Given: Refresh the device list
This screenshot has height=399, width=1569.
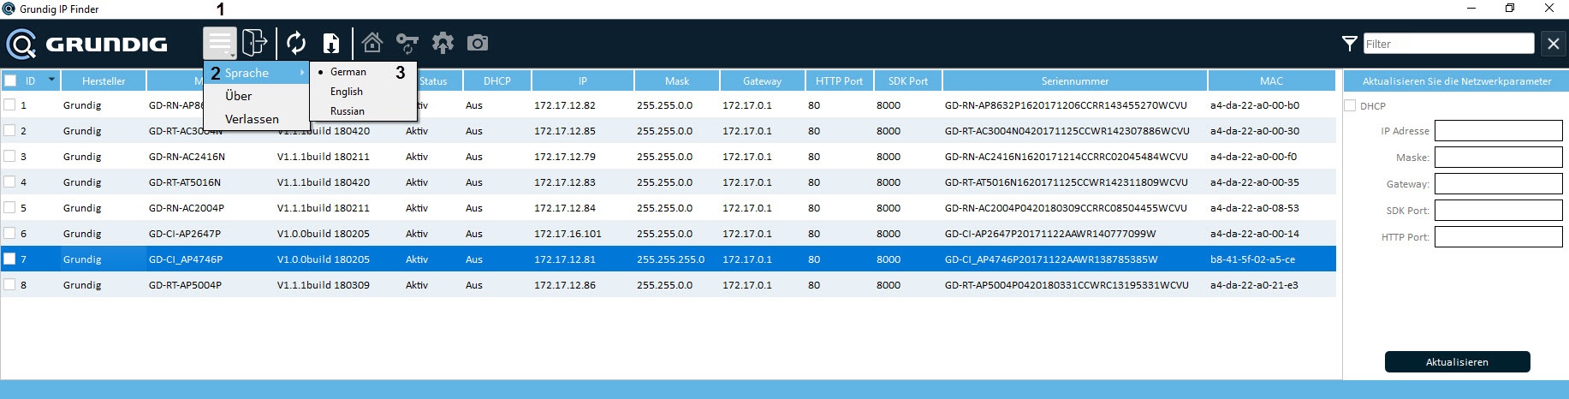Looking at the screenshot, I should [296, 43].
